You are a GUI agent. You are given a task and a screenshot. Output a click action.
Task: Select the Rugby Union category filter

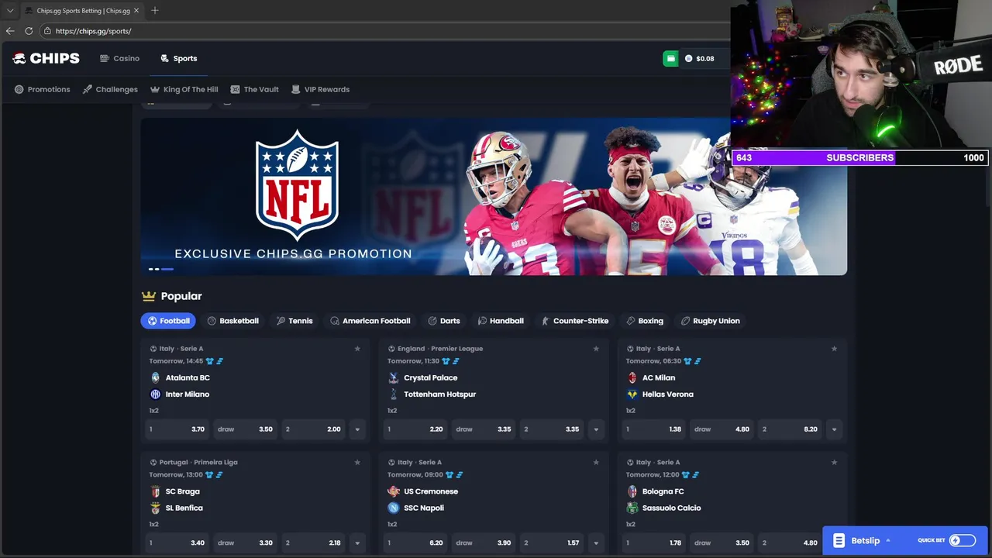pyautogui.click(x=710, y=321)
